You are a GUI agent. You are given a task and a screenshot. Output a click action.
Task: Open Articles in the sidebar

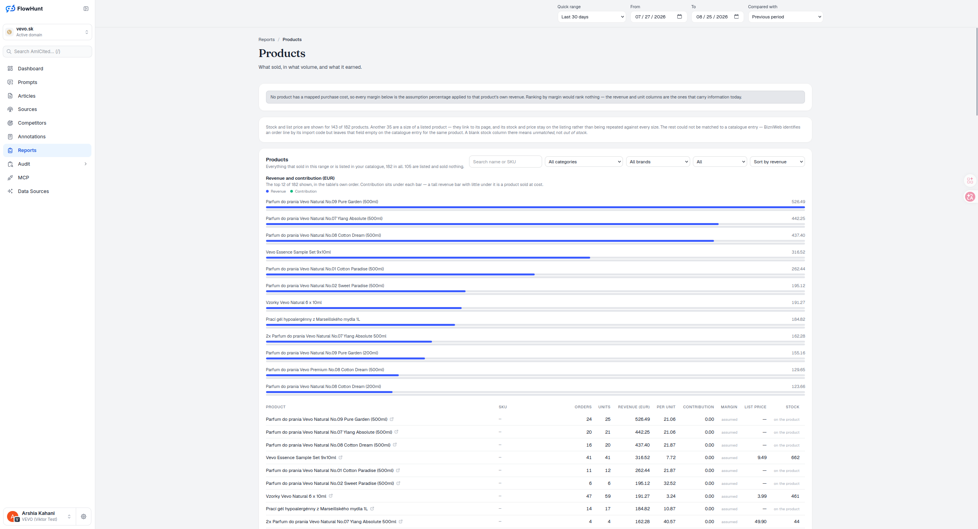pos(47,96)
